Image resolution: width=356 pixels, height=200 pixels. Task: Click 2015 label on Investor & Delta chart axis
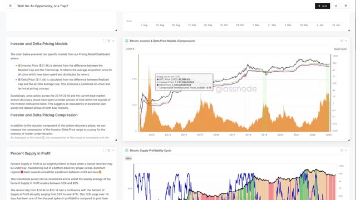click(200, 134)
